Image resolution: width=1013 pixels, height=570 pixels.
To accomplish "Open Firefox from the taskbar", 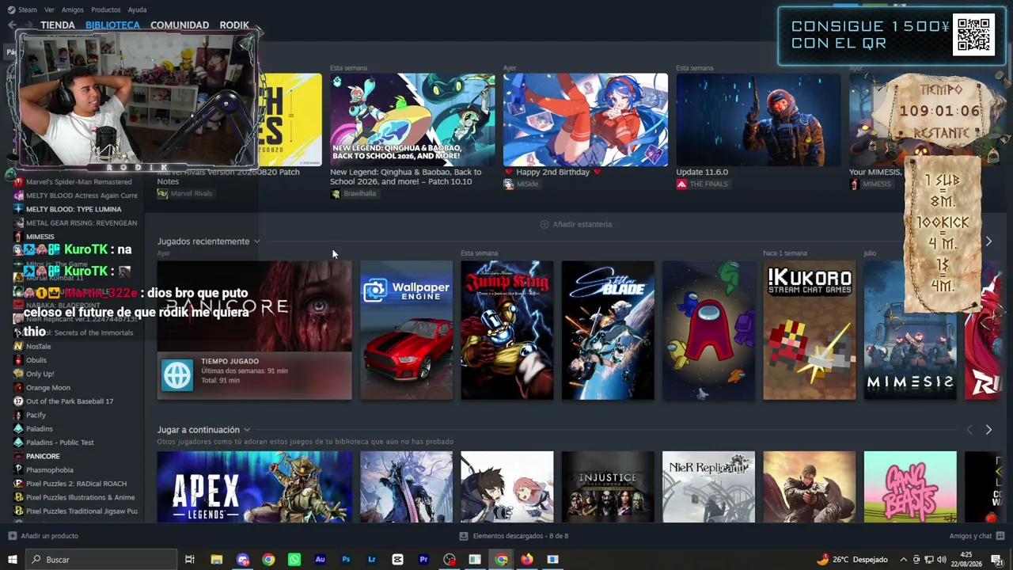I will click(x=527, y=560).
